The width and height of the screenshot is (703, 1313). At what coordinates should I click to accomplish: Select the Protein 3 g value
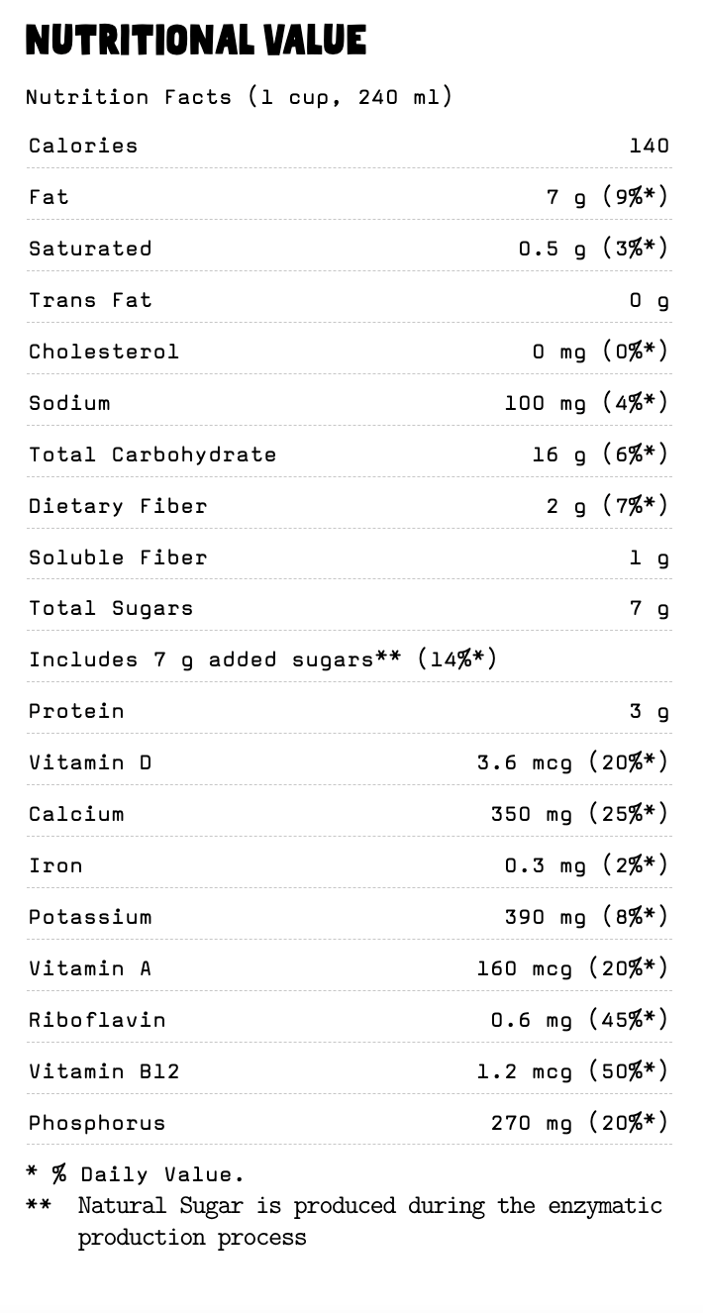click(650, 712)
